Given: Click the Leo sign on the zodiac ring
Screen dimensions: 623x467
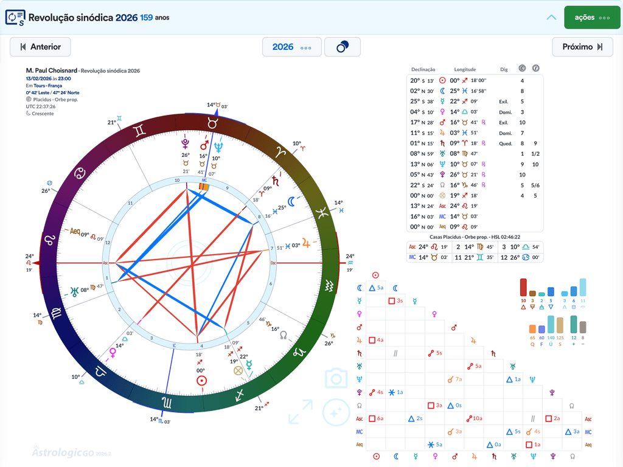Looking at the screenshot, I should [x=50, y=240].
